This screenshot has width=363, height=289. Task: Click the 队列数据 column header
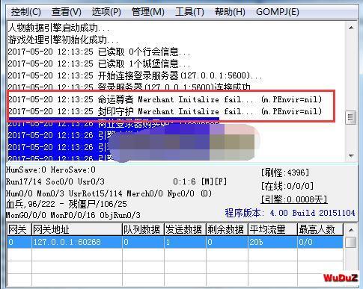click(143, 229)
